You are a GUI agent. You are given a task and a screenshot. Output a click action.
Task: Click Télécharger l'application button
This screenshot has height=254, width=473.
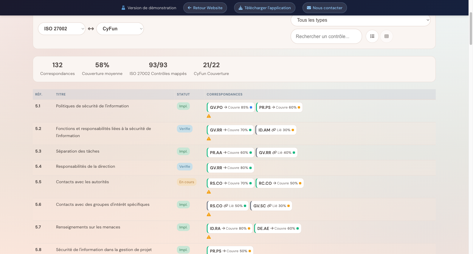[x=265, y=8]
